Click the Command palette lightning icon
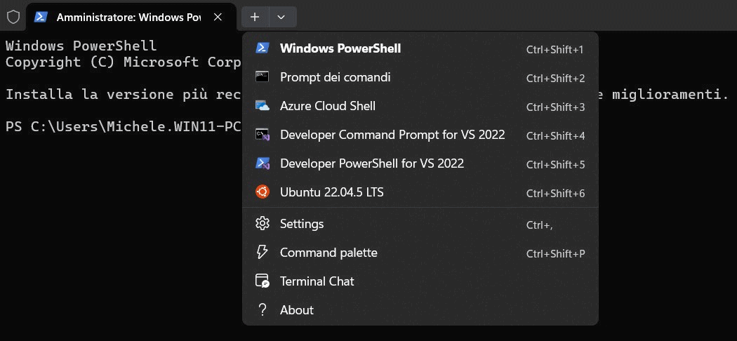The width and height of the screenshot is (737, 341). click(x=262, y=252)
